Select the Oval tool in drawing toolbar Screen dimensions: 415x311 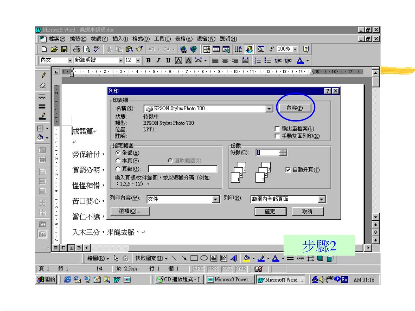pos(204,258)
